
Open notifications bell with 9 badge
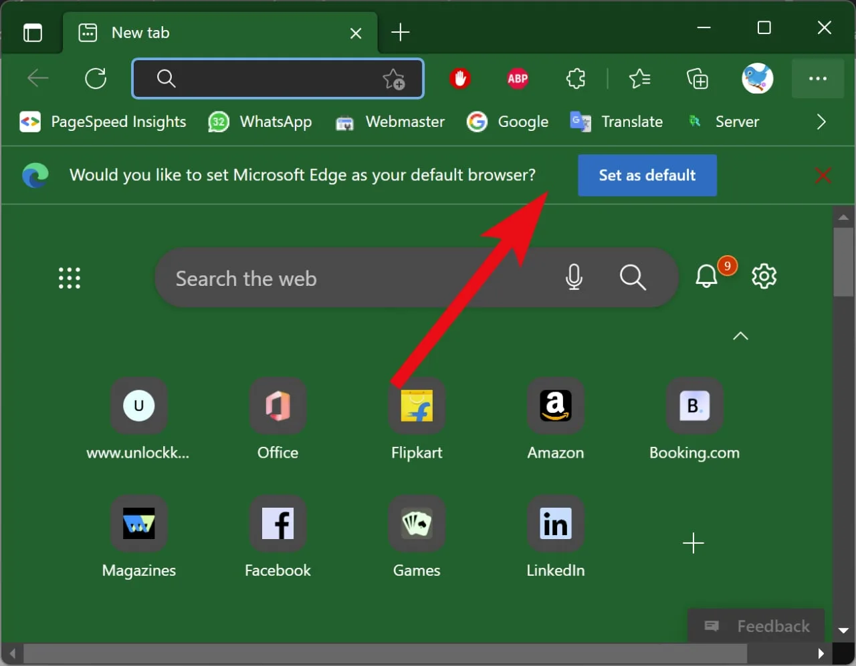(708, 276)
